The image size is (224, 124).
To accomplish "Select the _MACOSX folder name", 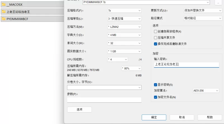I will point(15,4).
